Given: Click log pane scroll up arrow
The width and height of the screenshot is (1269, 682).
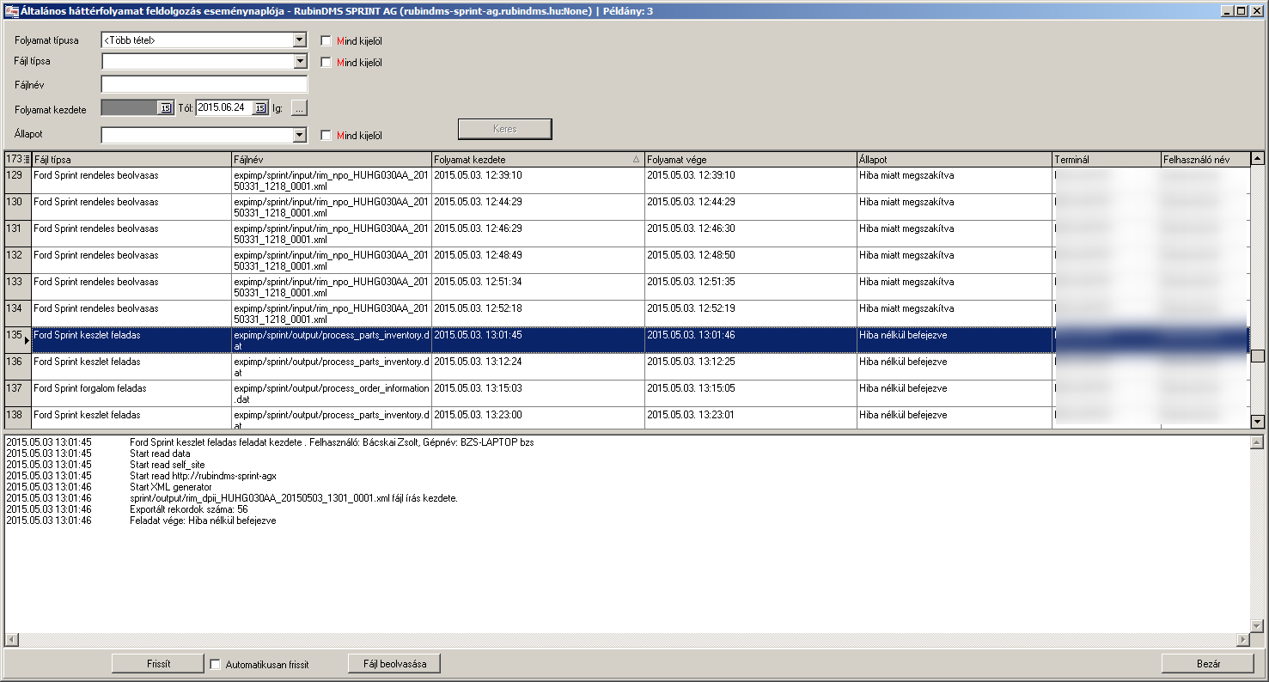Looking at the screenshot, I should 1257,443.
